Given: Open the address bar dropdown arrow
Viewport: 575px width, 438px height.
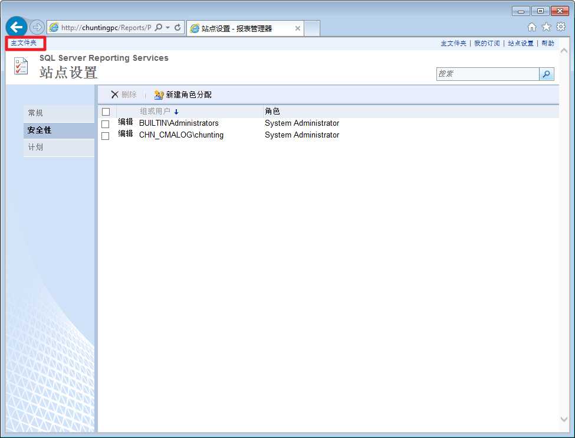Looking at the screenshot, I should pos(168,28).
